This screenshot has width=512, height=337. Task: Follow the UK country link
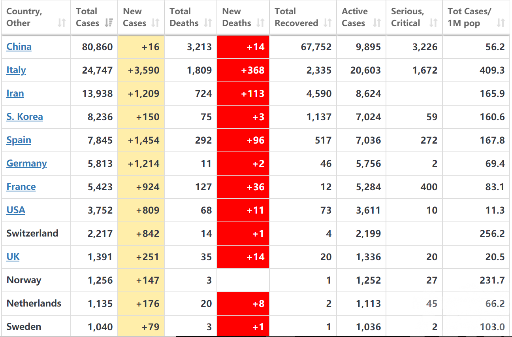point(13,257)
